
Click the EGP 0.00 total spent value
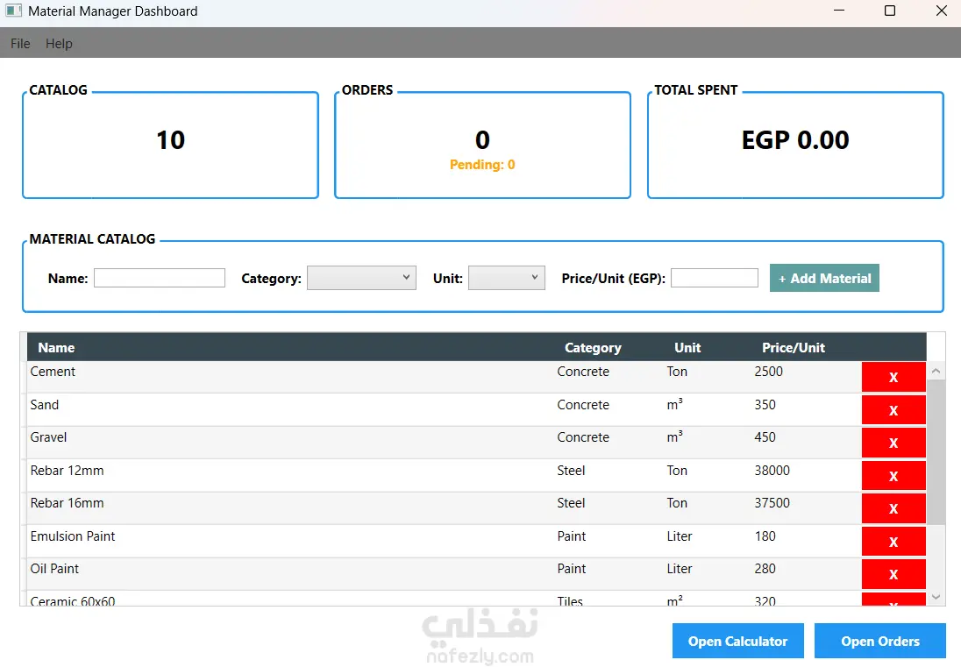coord(795,139)
